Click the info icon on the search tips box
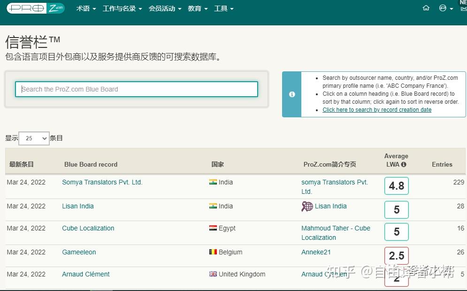This screenshot has width=467, height=291. pos(292,94)
